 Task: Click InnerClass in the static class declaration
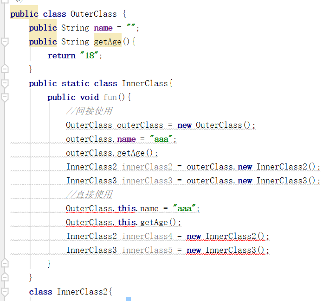click(145, 83)
